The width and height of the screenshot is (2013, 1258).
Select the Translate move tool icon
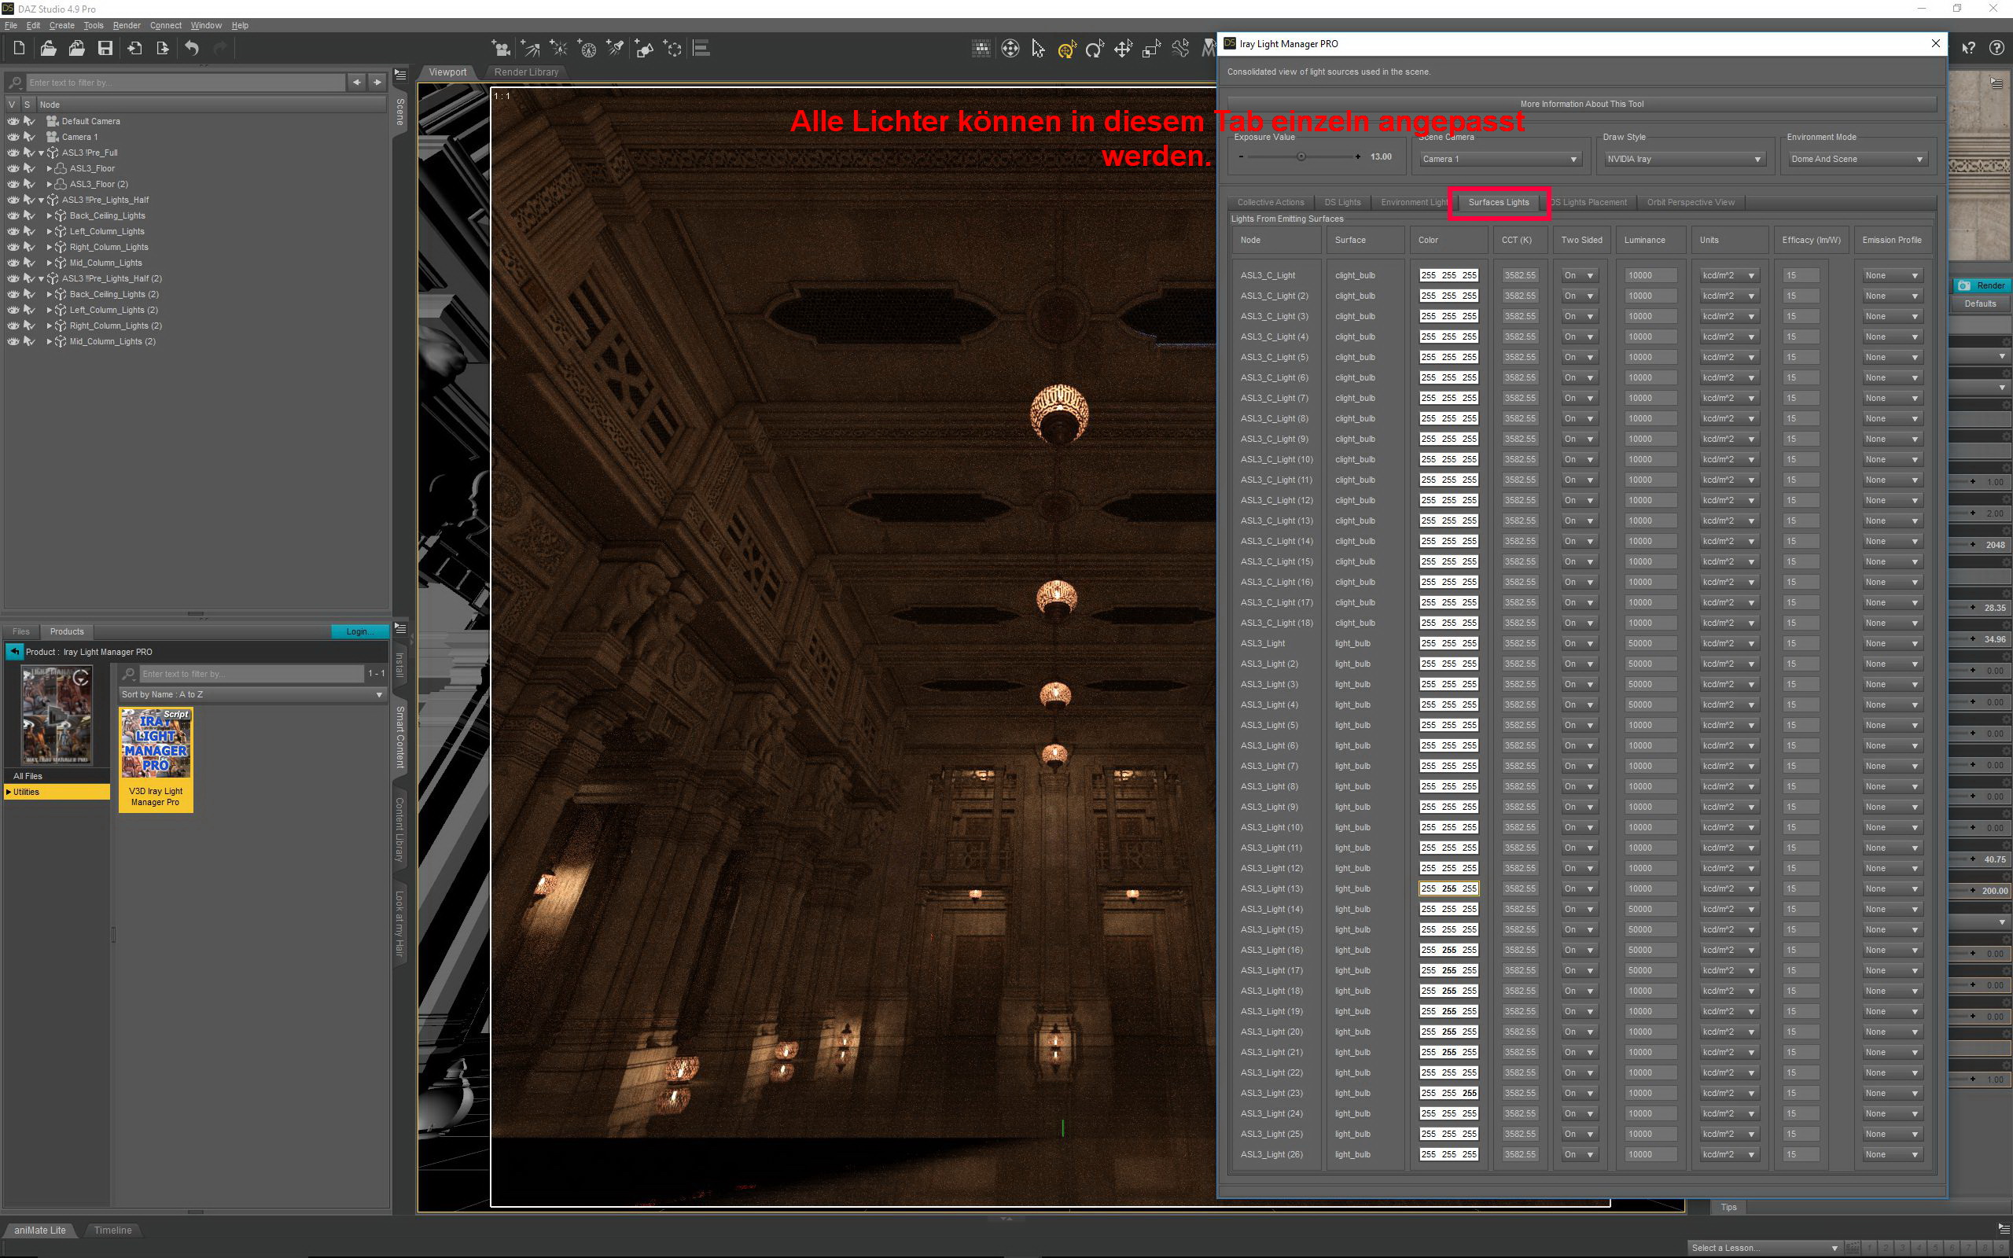pos(1122,49)
